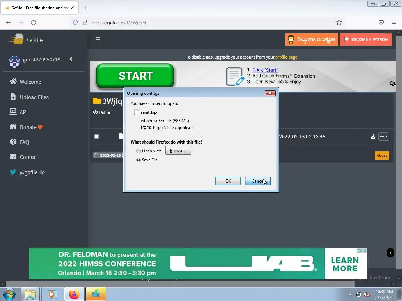
Task: Open the Donate page
Action: pos(26,127)
